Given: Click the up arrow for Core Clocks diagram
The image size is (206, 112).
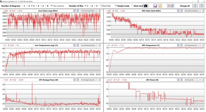Looking at the screenshot, I should point(75,11).
